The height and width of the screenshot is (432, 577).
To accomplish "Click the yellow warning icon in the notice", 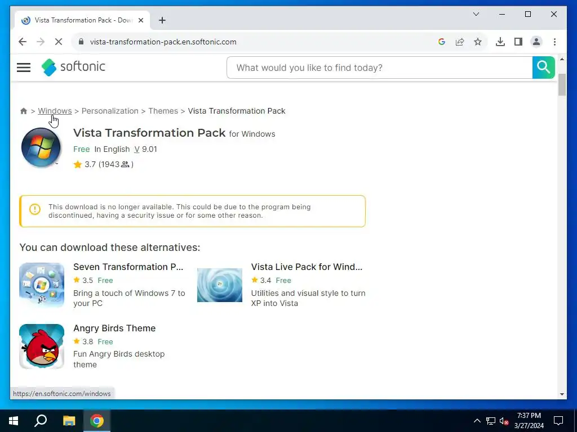I will (x=34, y=209).
